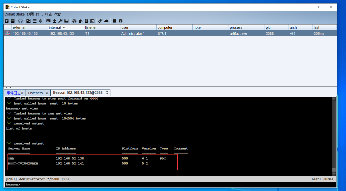
Task: Select the Administrator * user cell
Action: [138, 33]
